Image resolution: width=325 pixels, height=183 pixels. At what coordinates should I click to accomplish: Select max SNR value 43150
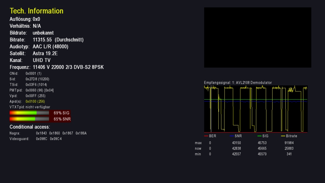[236, 143]
